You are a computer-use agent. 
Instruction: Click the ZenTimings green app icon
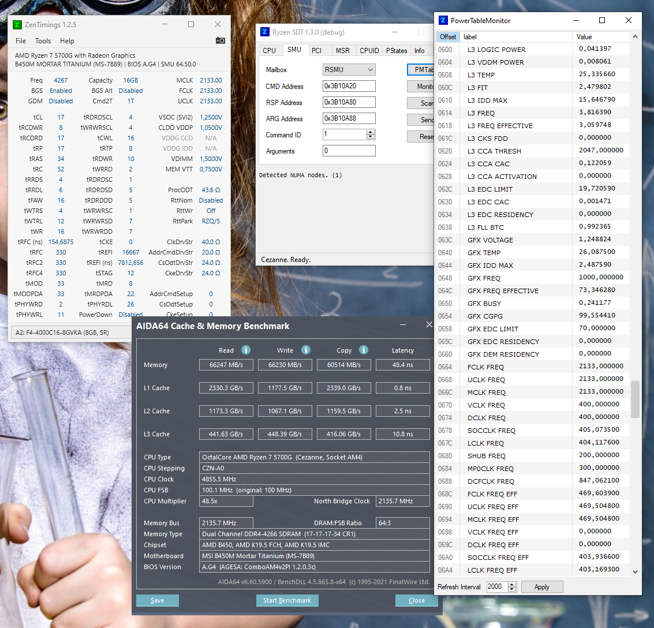pos(17,25)
